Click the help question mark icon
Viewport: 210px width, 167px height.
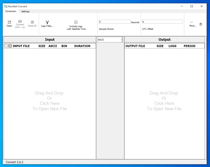(x=201, y=24)
